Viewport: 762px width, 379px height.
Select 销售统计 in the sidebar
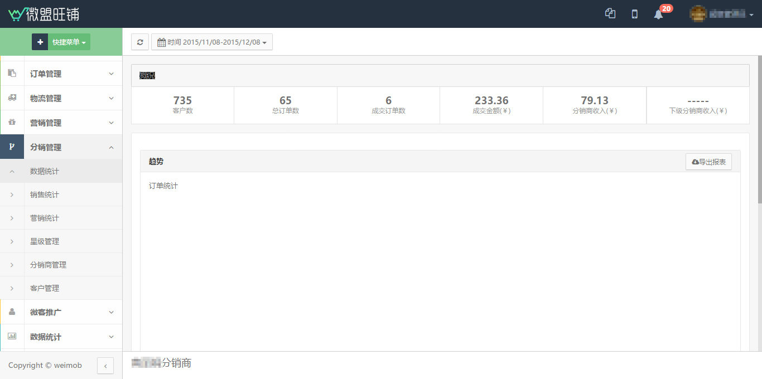pyautogui.click(x=45, y=195)
